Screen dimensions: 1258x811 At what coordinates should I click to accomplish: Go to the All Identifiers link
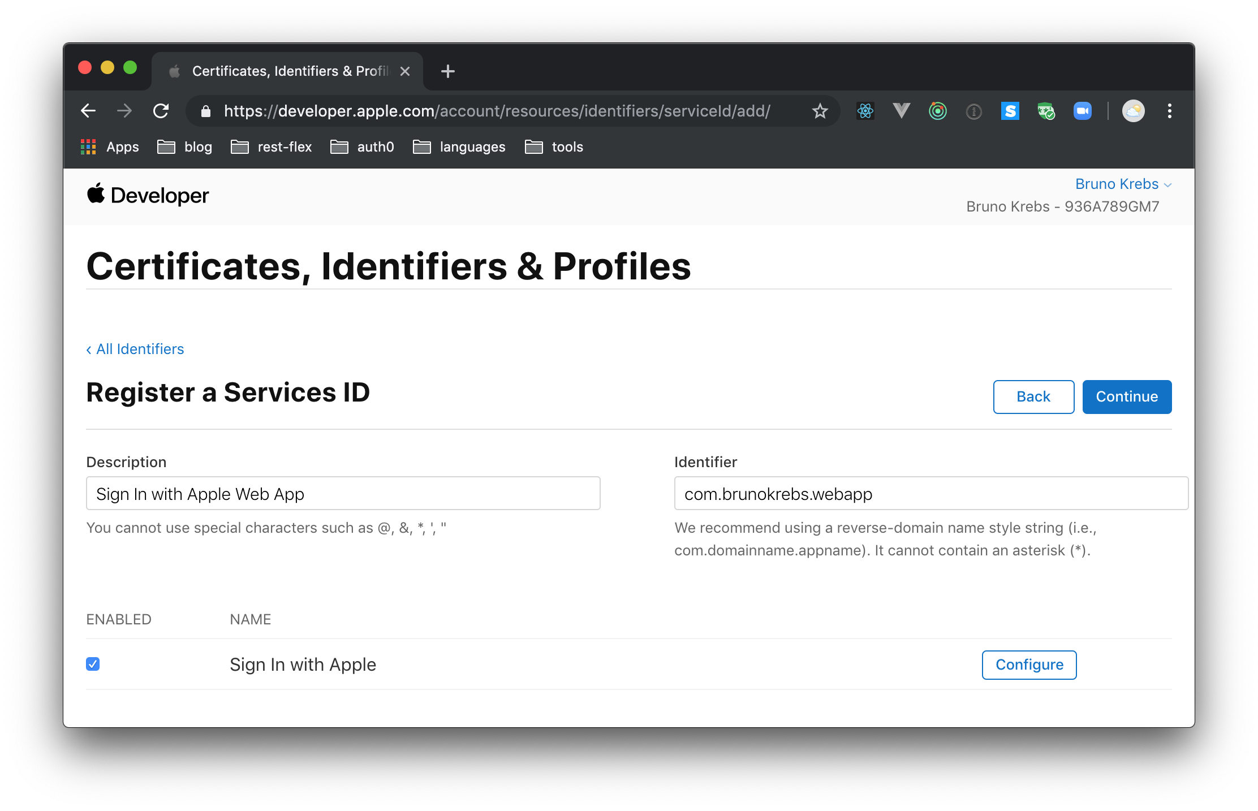click(x=135, y=350)
